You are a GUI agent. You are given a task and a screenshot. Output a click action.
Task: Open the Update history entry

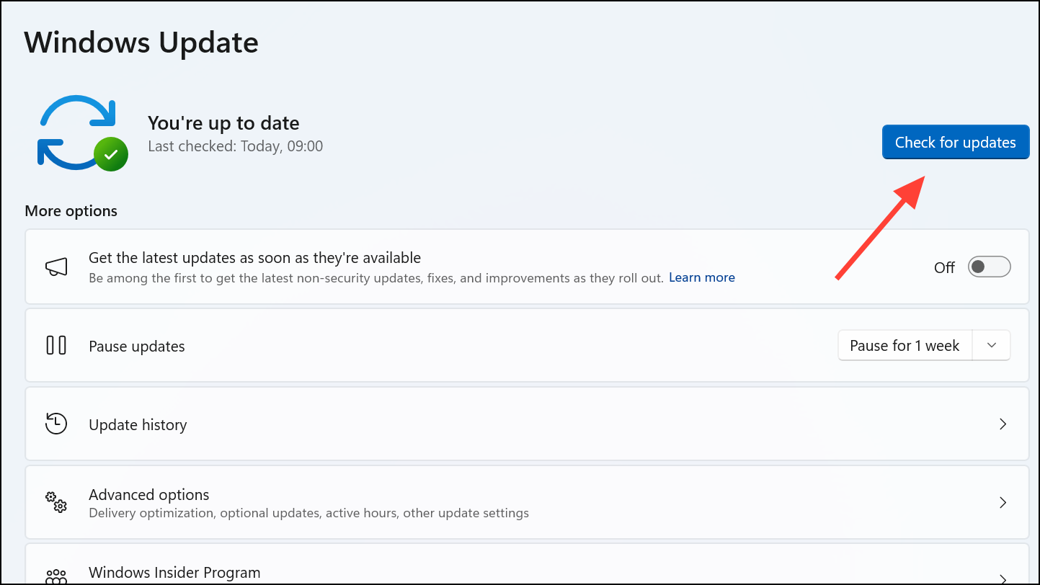pos(138,425)
